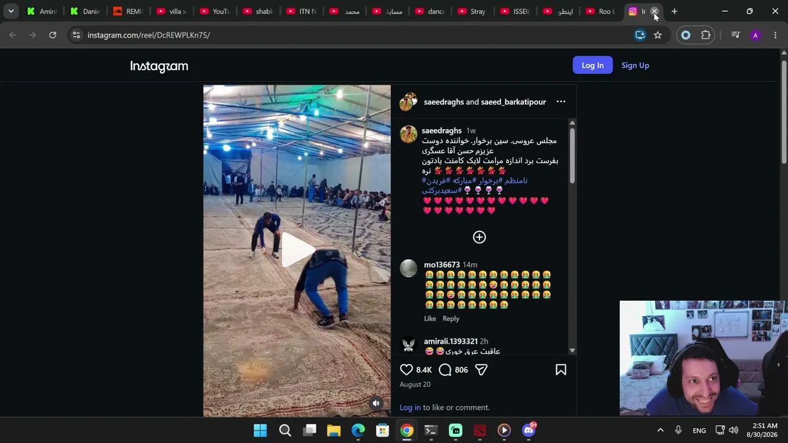
Task: Switch to the 'Danie' tab
Action: (85, 11)
